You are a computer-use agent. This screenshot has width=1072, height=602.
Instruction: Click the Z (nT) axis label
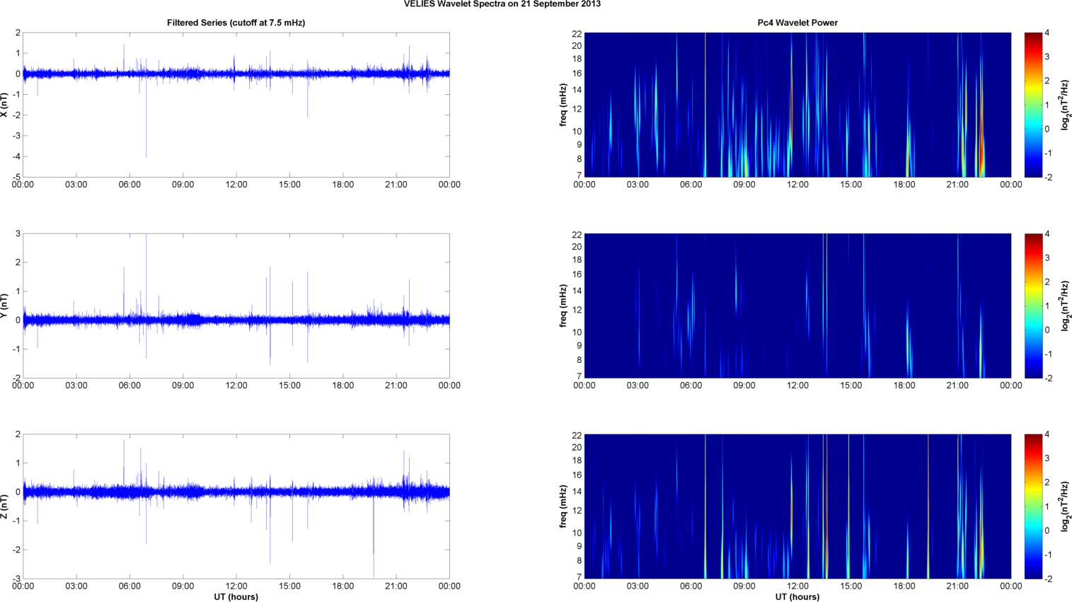click(x=5, y=507)
